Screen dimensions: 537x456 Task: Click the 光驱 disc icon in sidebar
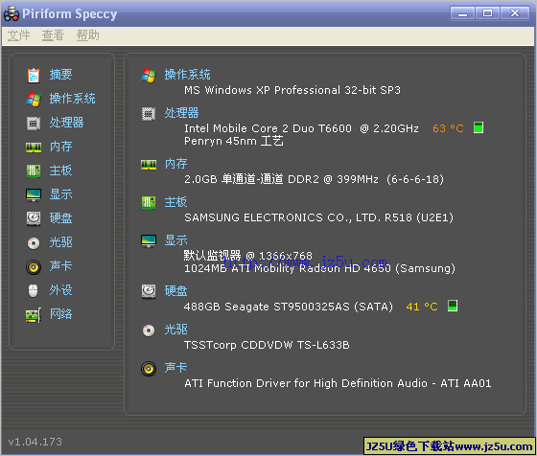[34, 243]
